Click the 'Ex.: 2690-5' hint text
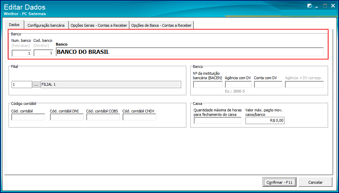The image size is (339, 193). point(235,91)
